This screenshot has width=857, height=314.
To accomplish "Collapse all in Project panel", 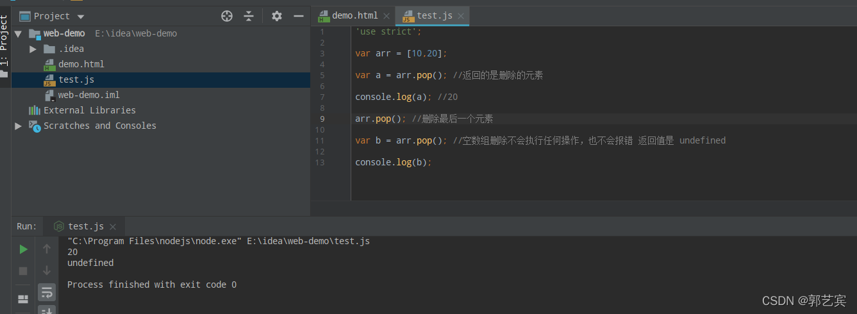I will [x=249, y=16].
